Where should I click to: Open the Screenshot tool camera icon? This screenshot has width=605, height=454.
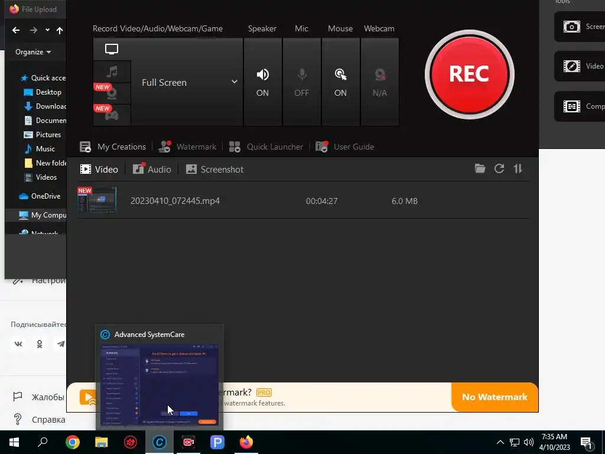[571, 27]
